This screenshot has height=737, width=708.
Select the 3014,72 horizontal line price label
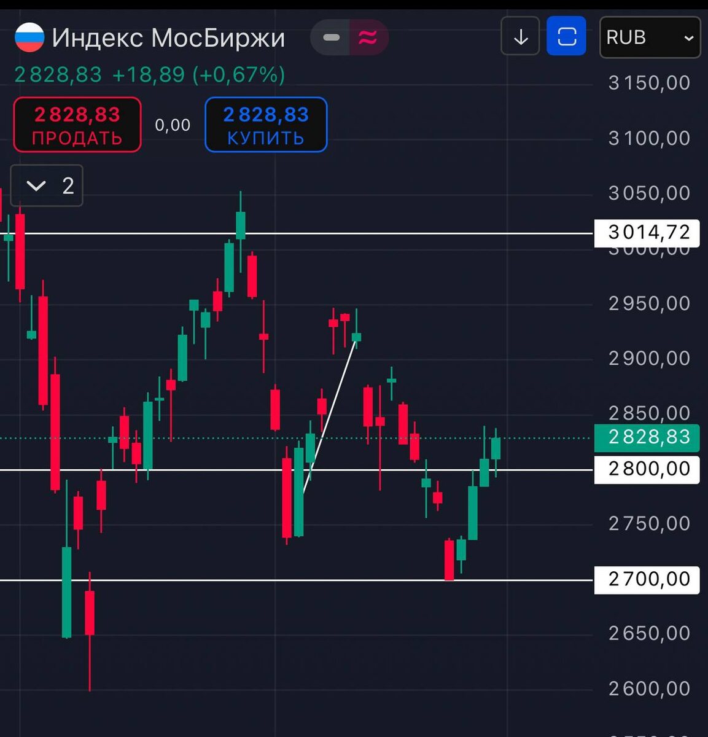(647, 233)
